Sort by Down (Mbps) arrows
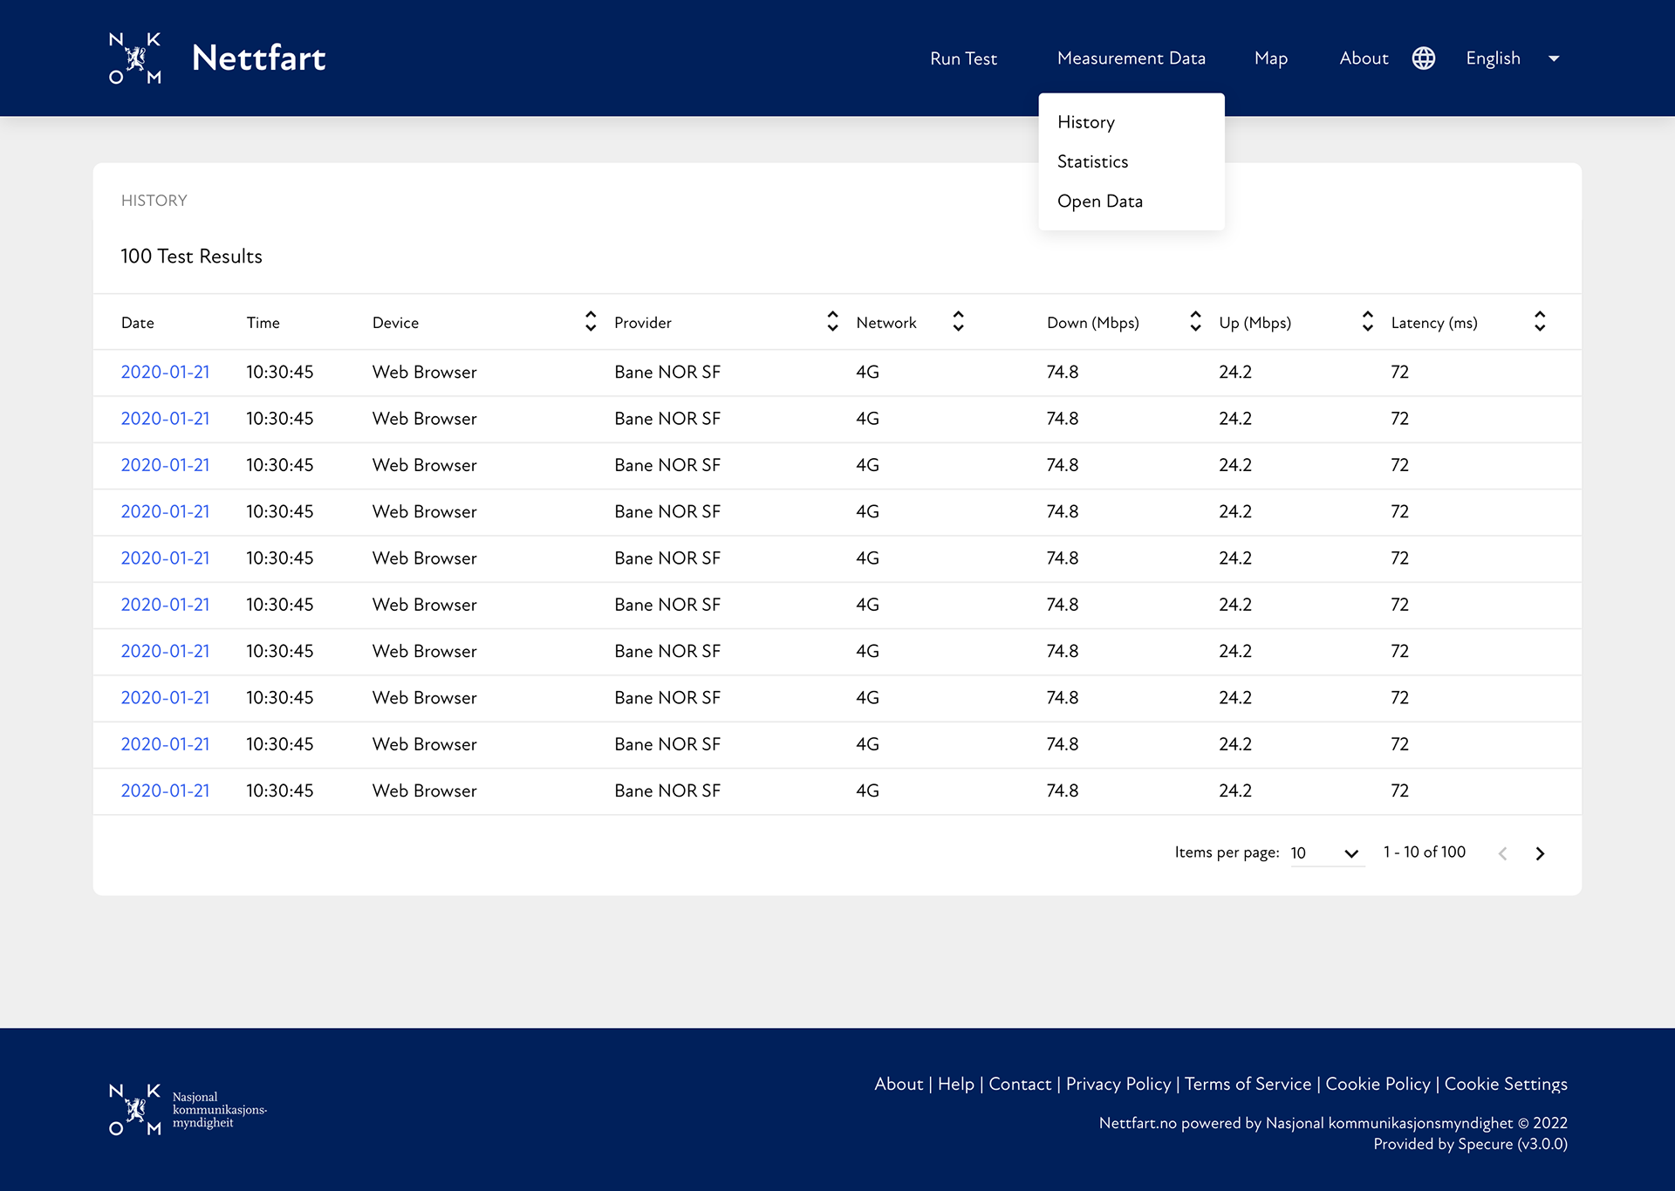 click(1195, 321)
